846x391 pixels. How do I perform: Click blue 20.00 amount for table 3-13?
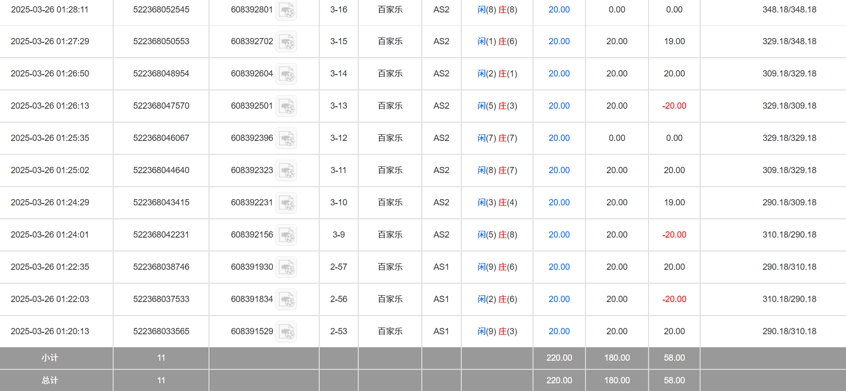point(559,106)
